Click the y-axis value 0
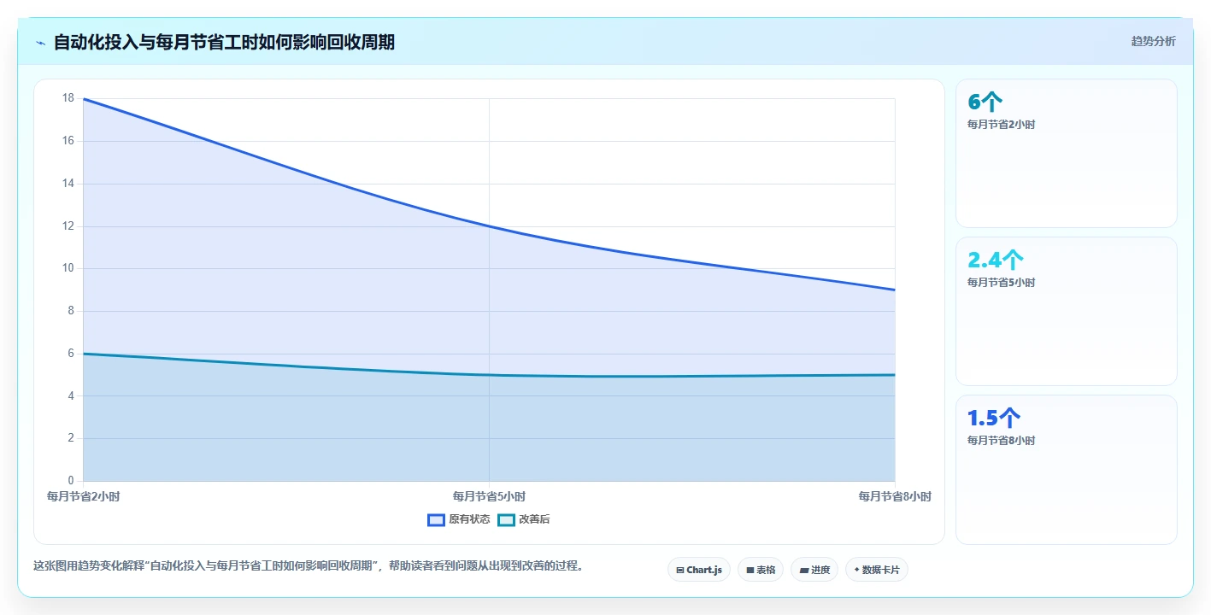Image resolution: width=1211 pixels, height=615 pixels. pos(71,481)
